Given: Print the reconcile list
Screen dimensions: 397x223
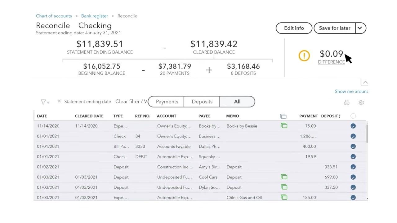Looking at the screenshot, I should coord(346,102).
